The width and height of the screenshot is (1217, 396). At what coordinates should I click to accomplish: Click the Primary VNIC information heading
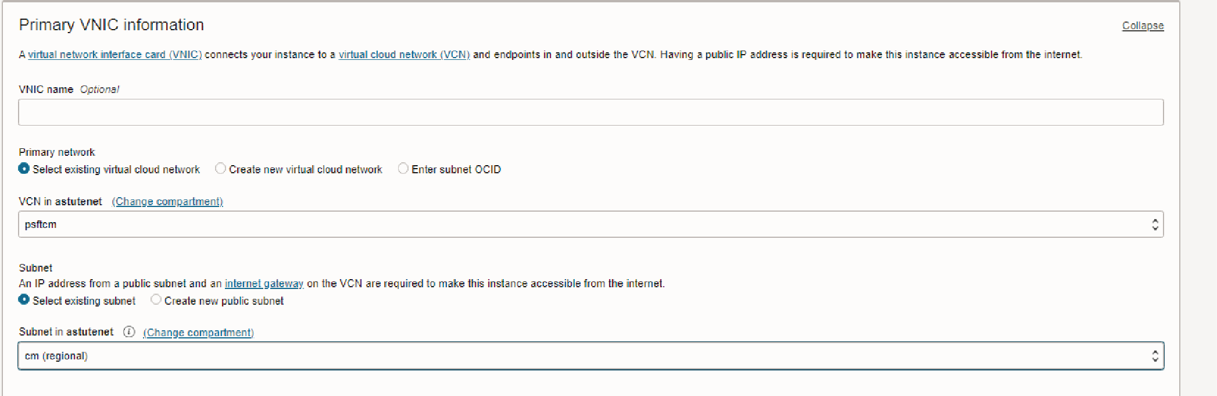(111, 24)
